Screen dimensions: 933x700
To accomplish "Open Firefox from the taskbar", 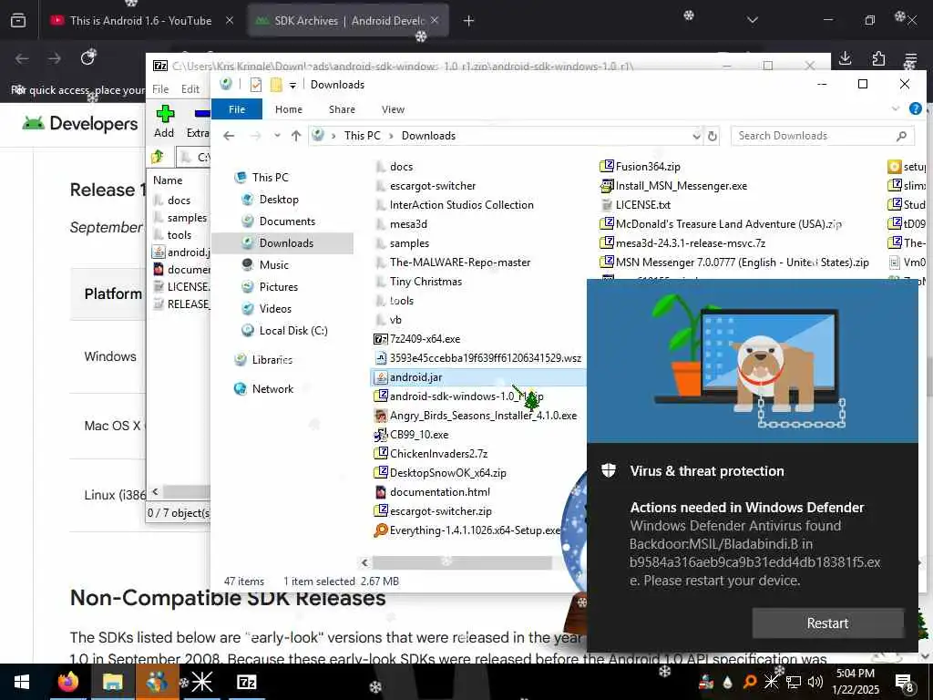I will click(x=67, y=682).
